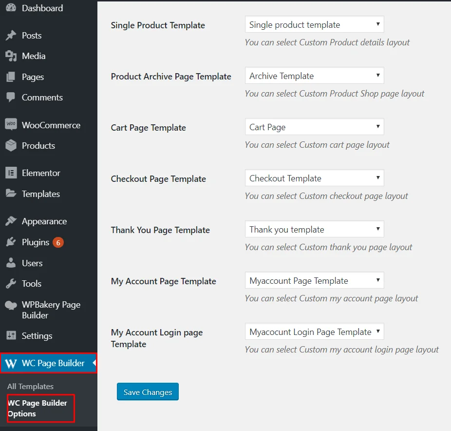Viewport: 451px width, 431px height.
Task: Click the Save Changes button
Action: [148, 391]
